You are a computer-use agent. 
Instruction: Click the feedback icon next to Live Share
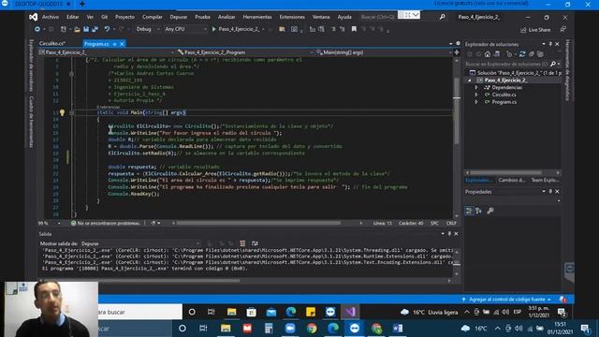(x=563, y=29)
